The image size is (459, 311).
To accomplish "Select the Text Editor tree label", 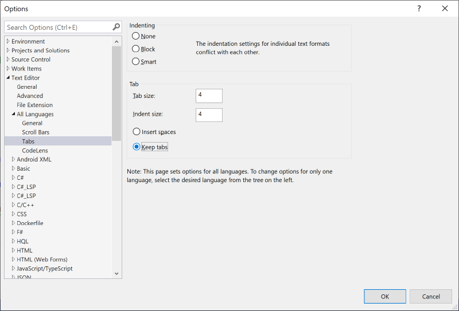I will click(x=25, y=78).
